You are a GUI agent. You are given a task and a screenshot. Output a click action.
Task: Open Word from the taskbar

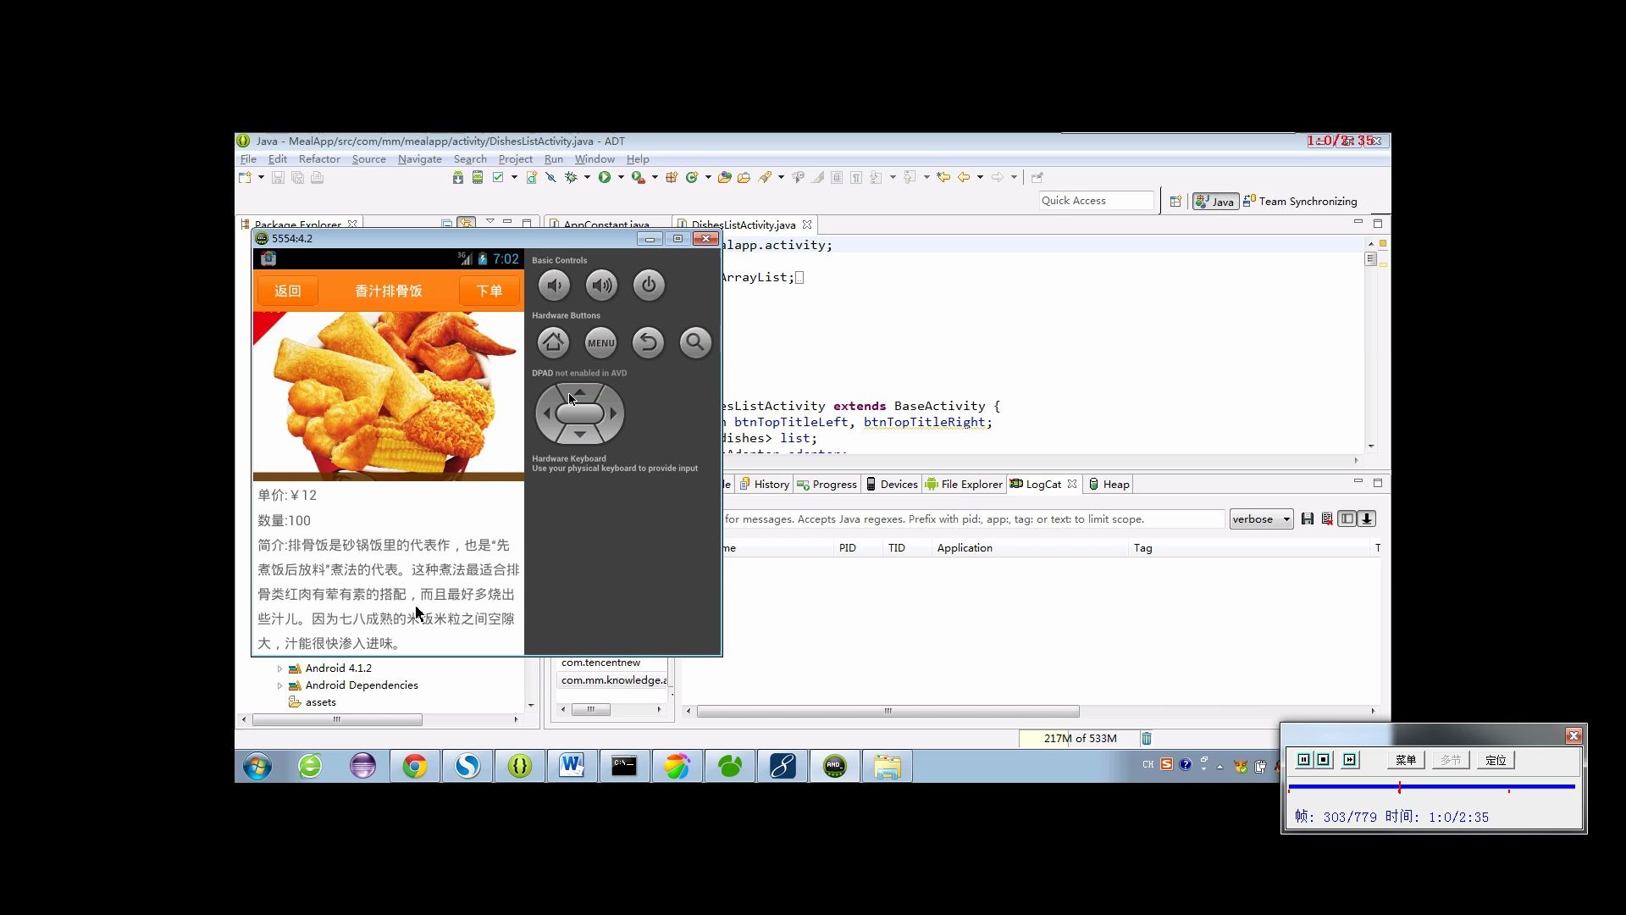572,766
